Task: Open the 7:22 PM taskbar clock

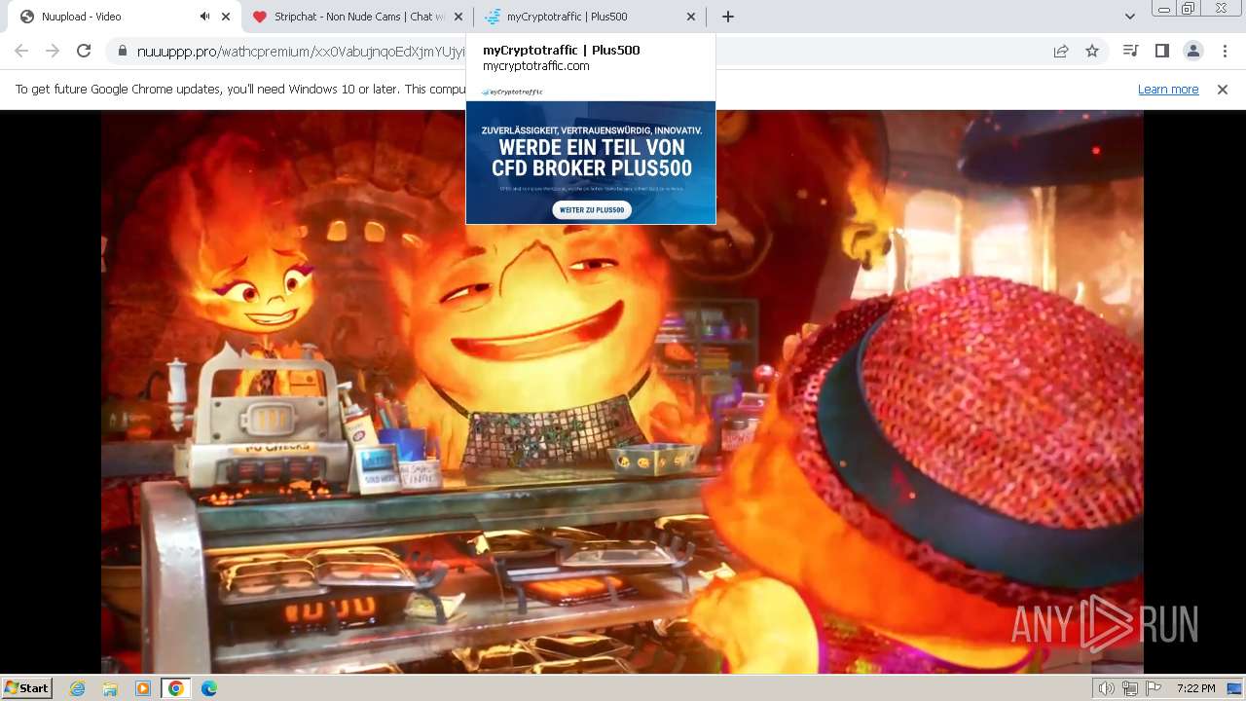Action: pos(1195,688)
